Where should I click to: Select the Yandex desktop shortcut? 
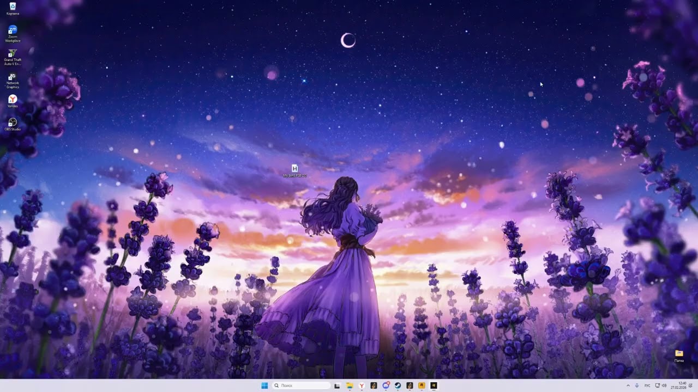tap(13, 101)
